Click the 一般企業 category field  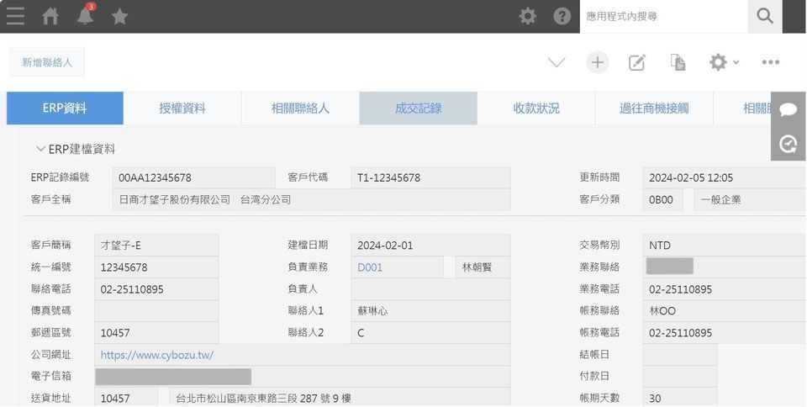point(750,199)
